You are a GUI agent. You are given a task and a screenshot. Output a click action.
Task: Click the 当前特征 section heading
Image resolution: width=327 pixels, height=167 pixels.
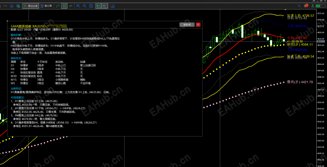16,89
